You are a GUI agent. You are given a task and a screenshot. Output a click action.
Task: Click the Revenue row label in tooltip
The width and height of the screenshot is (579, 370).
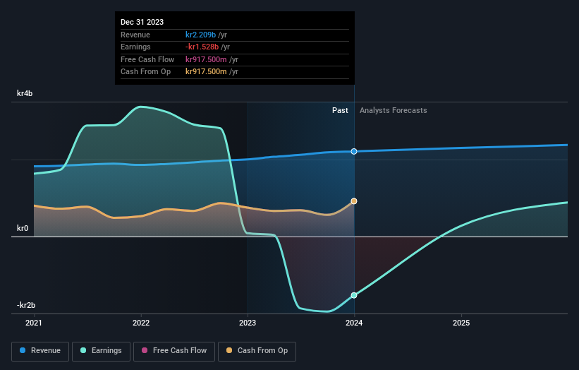[x=135, y=35]
